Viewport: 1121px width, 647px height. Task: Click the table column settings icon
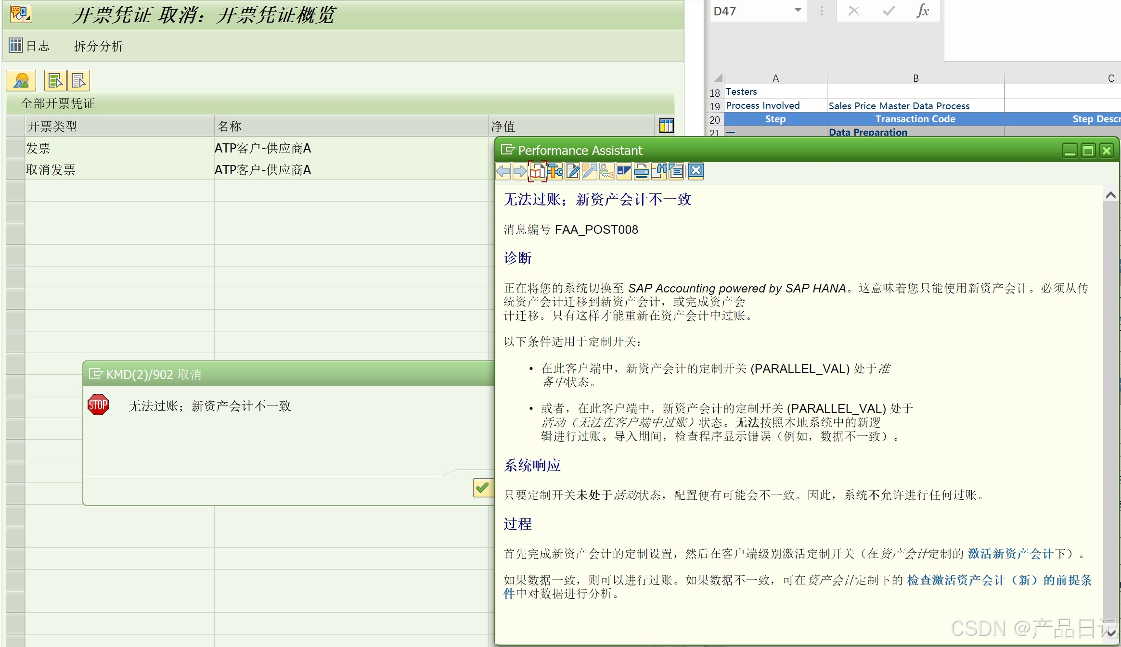click(666, 126)
